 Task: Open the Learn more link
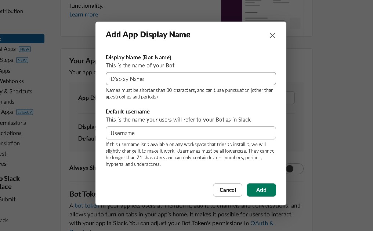(84, 15)
